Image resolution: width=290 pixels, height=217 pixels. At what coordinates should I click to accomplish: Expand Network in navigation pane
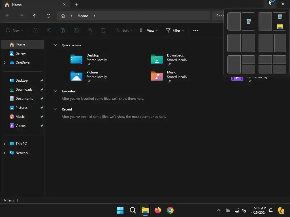[5, 153]
